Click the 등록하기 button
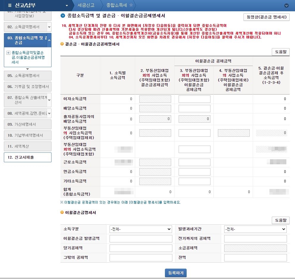Image resolution: width=295 pixels, height=279 pixels. click(176, 273)
